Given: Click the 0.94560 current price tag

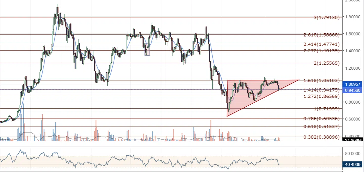Looking at the screenshot, I should pos(352,90).
